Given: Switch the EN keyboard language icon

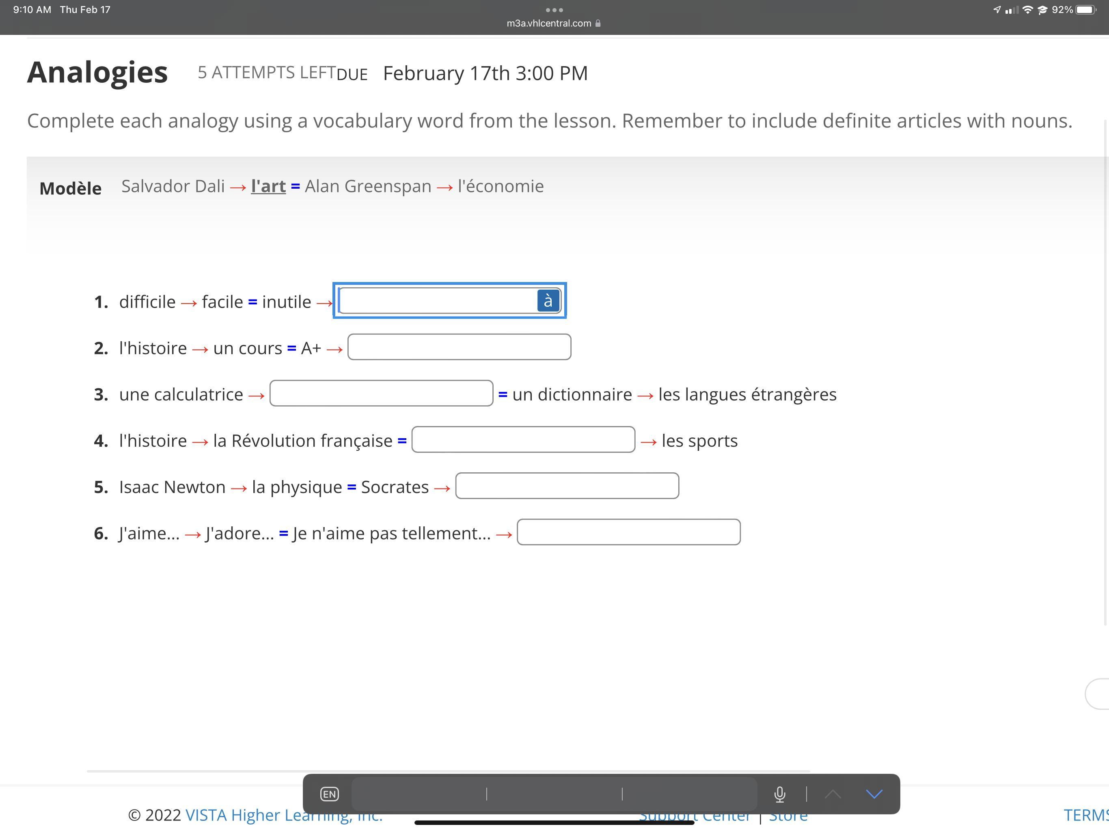Looking at the screenshot, I should (329, 794).
